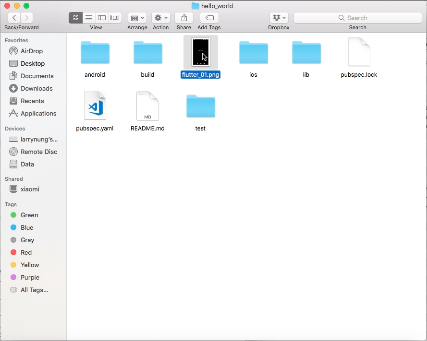
Task: Click the Tags sidebar heading
Action: click(11, 204)
